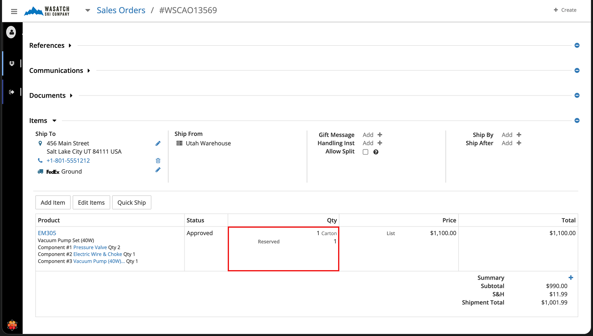The height and width of the screenshot is (336, 593).
Task: Click the Allow Split help question icon
Action: click(376, 152)
